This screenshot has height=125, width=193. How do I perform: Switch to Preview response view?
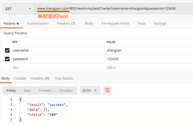click(45, 90)
